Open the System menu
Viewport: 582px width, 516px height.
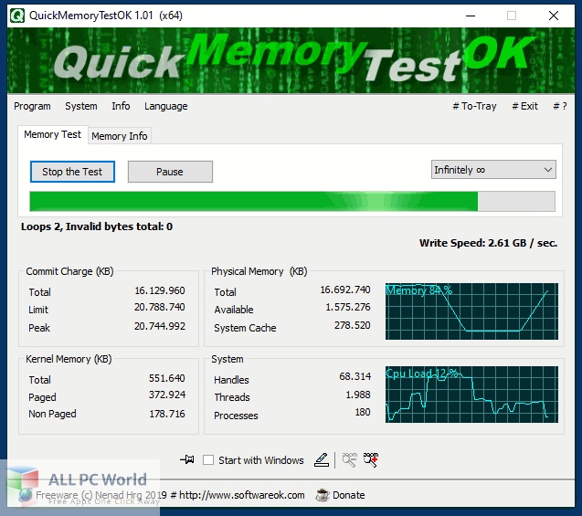81,106
